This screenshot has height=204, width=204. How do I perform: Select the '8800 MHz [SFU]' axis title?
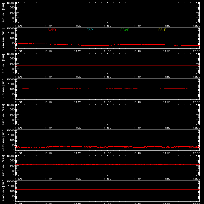coord(3,165)
